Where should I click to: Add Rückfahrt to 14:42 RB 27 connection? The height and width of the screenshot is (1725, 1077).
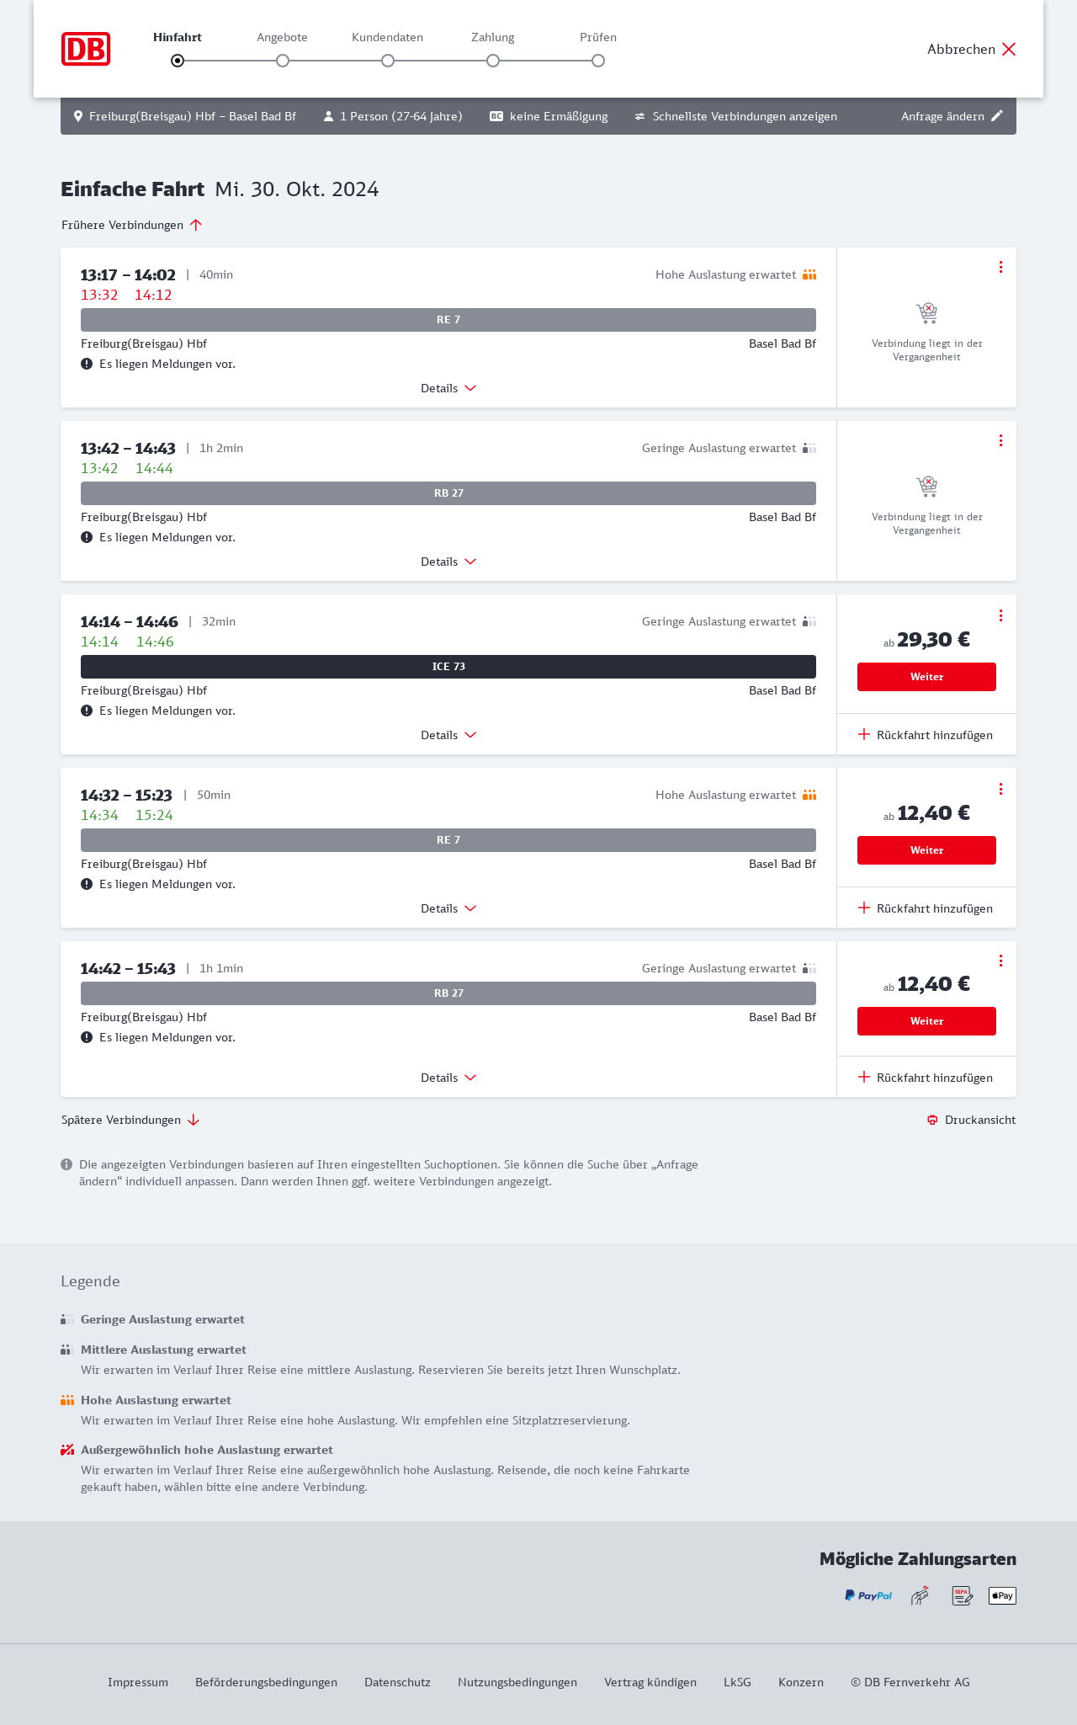coord(926,1078)
